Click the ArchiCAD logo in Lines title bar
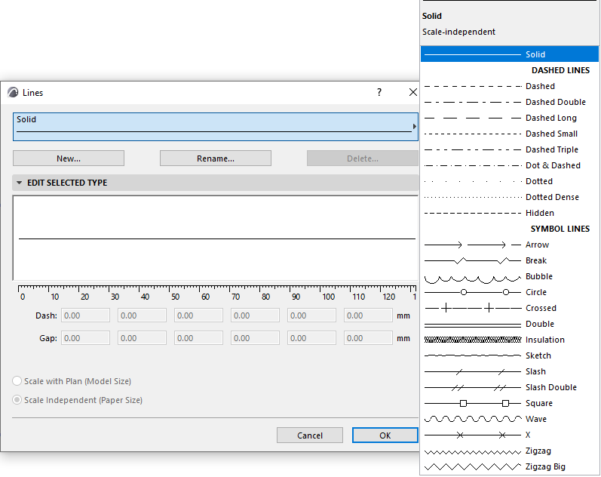Screen dimensions: 601x477 click(13, 93)
